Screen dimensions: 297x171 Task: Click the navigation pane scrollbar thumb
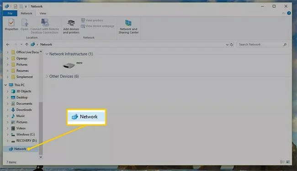(x=41, y=128)
